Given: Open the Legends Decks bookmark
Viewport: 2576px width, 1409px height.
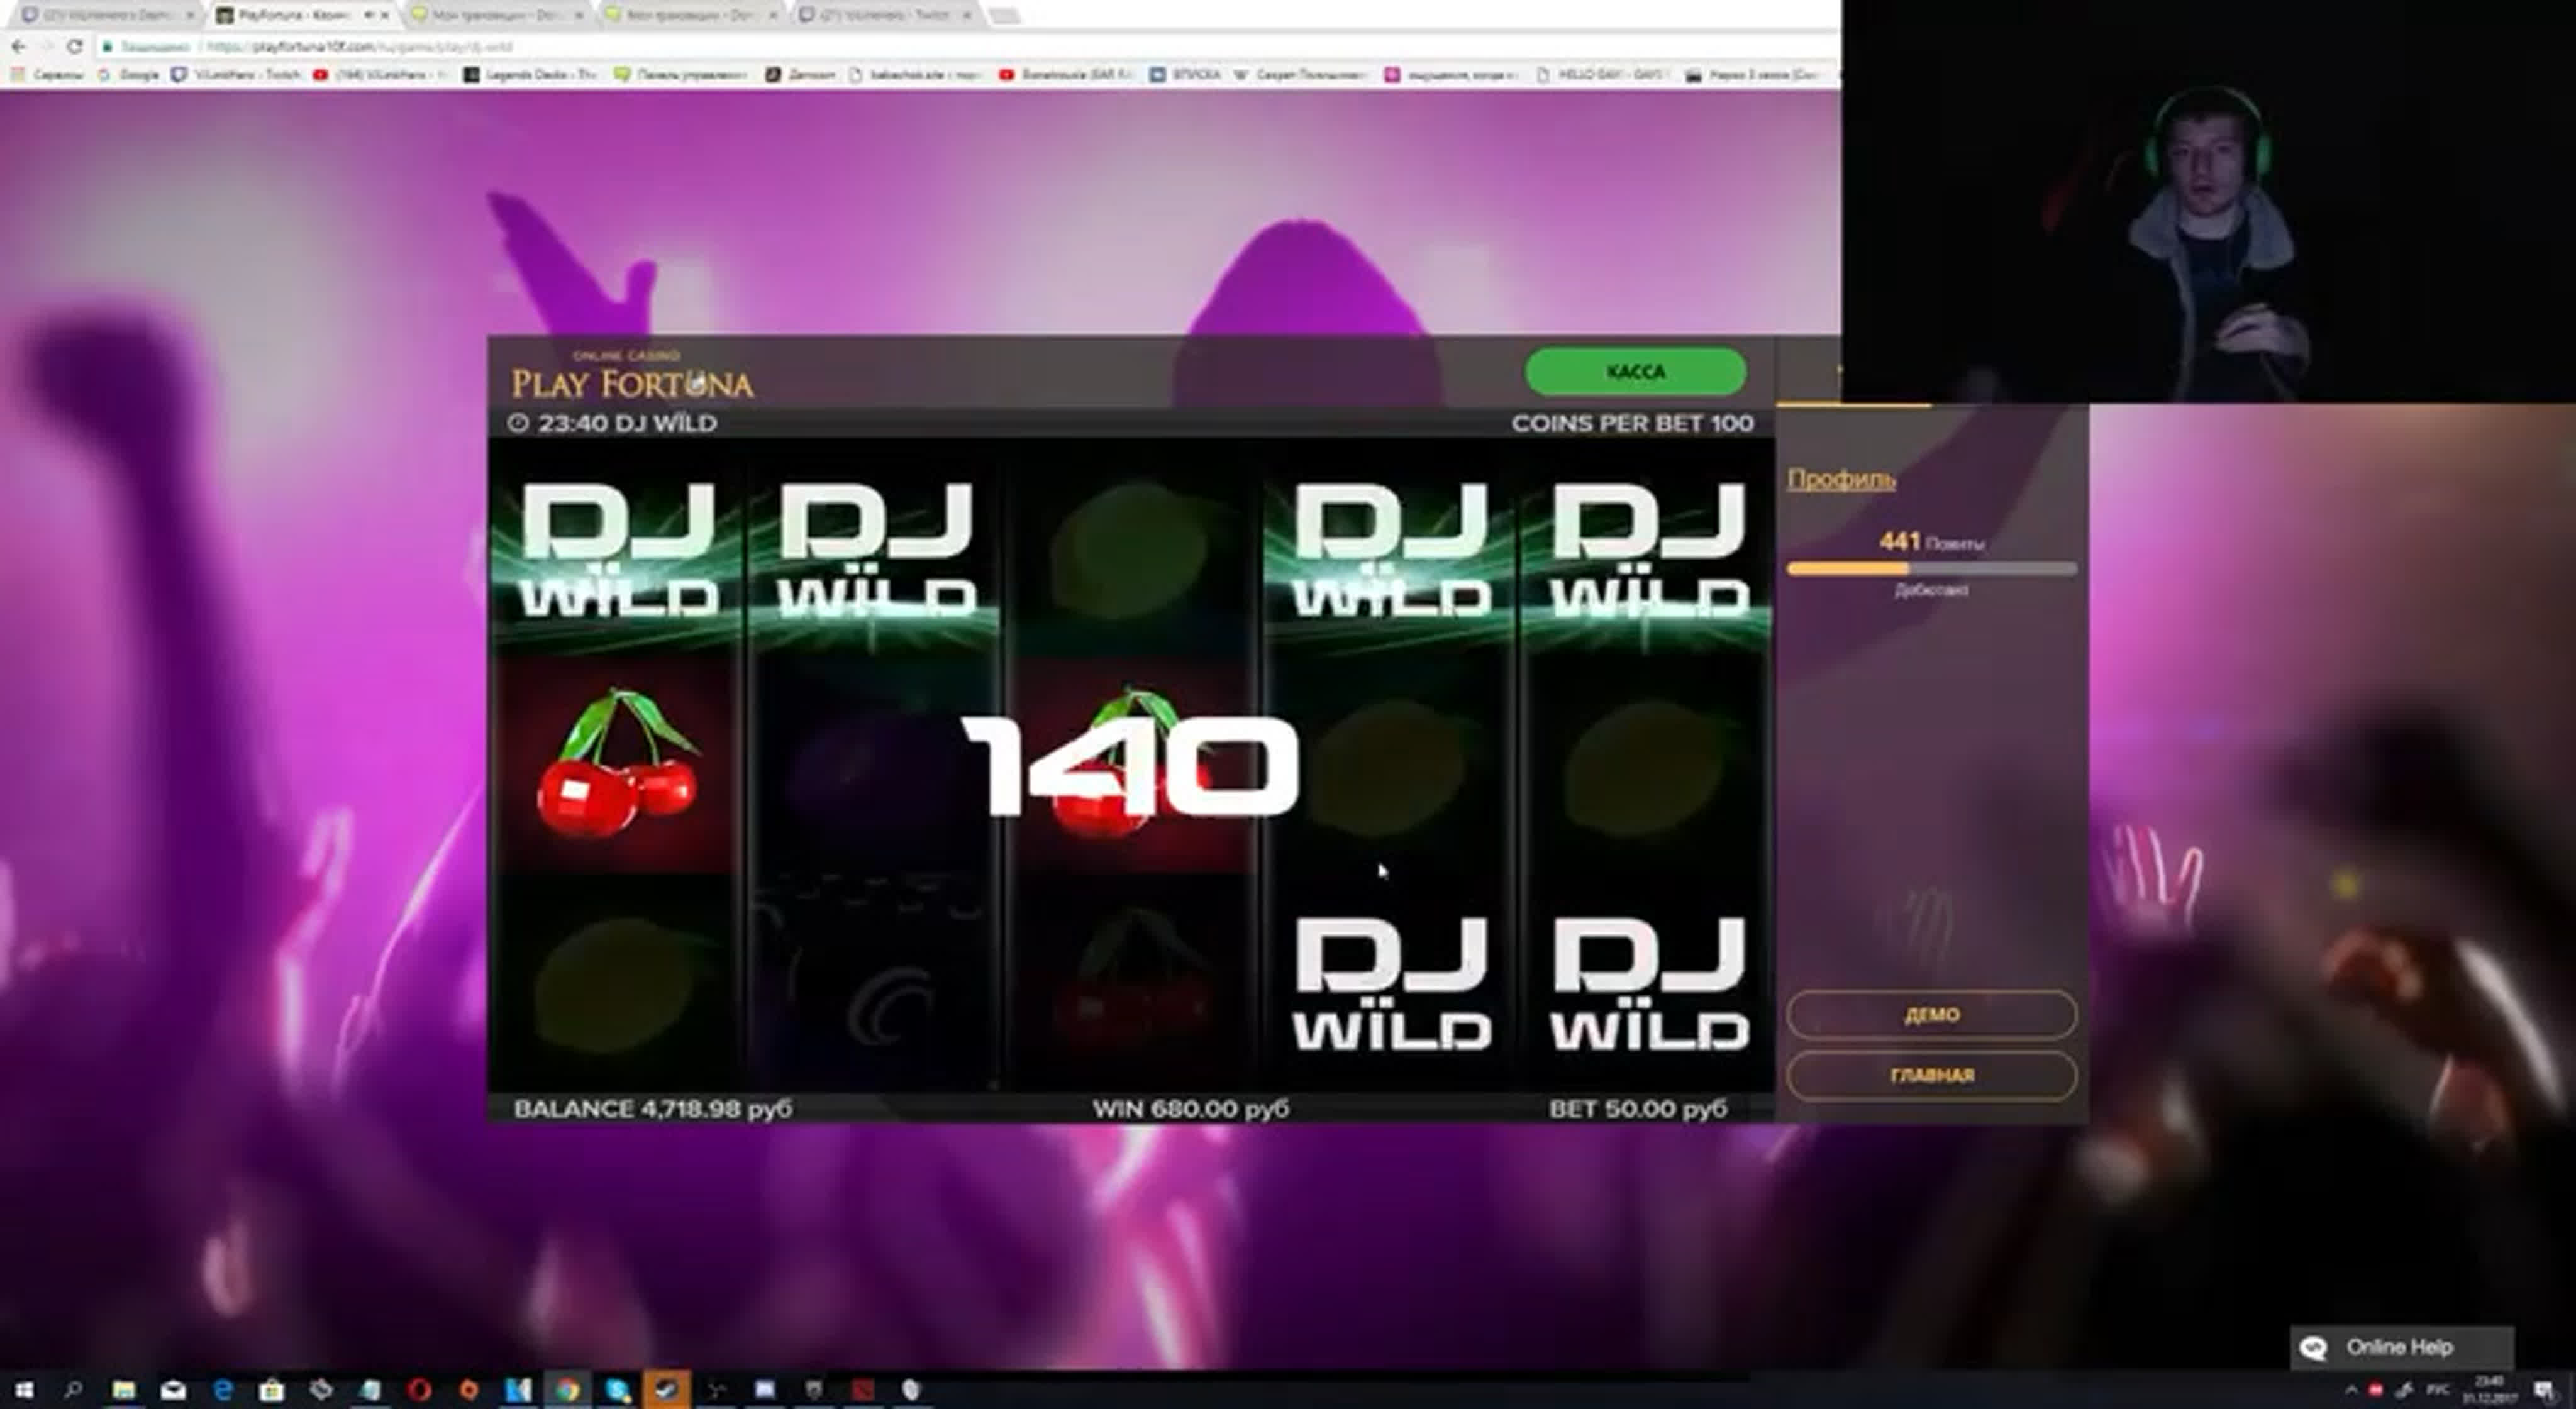Looking at the screenshot, I should tap(530, 75).
